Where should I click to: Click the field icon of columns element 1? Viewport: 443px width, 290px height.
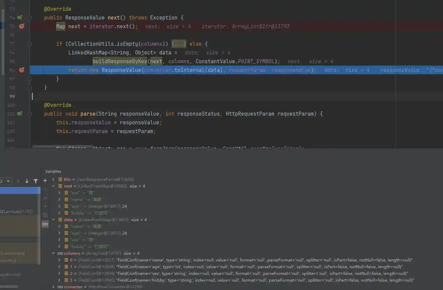[x=66, y=267]
